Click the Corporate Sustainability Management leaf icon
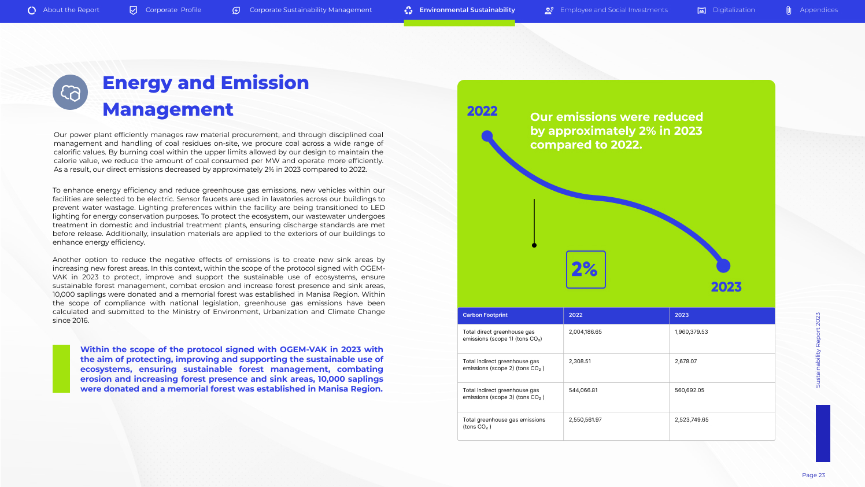The image size is (865, 487). [236, 10]
